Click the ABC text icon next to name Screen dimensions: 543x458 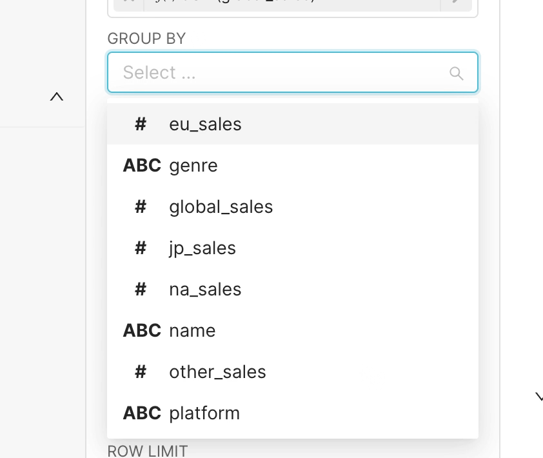(142, 330)
